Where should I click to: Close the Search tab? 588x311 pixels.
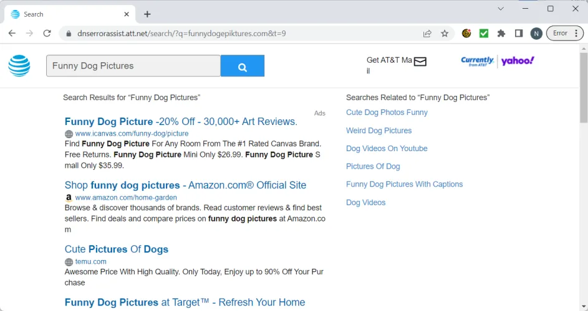tap(127, 14)
